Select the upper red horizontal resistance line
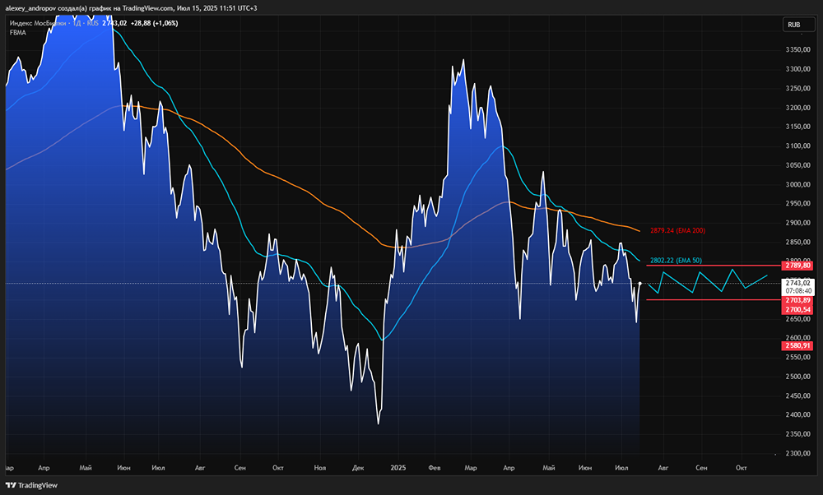The height and width of the screenshot is (495, 823). click(714, 266)
